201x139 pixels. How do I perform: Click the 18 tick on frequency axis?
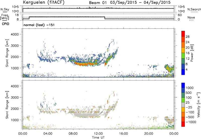pyautogui.click(x=17, y=15)
